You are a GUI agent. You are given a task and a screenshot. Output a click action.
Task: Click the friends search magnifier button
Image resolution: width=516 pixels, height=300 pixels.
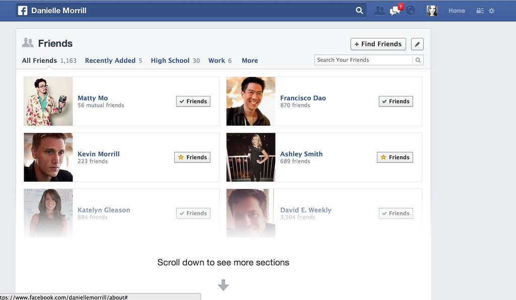point(418,60)
